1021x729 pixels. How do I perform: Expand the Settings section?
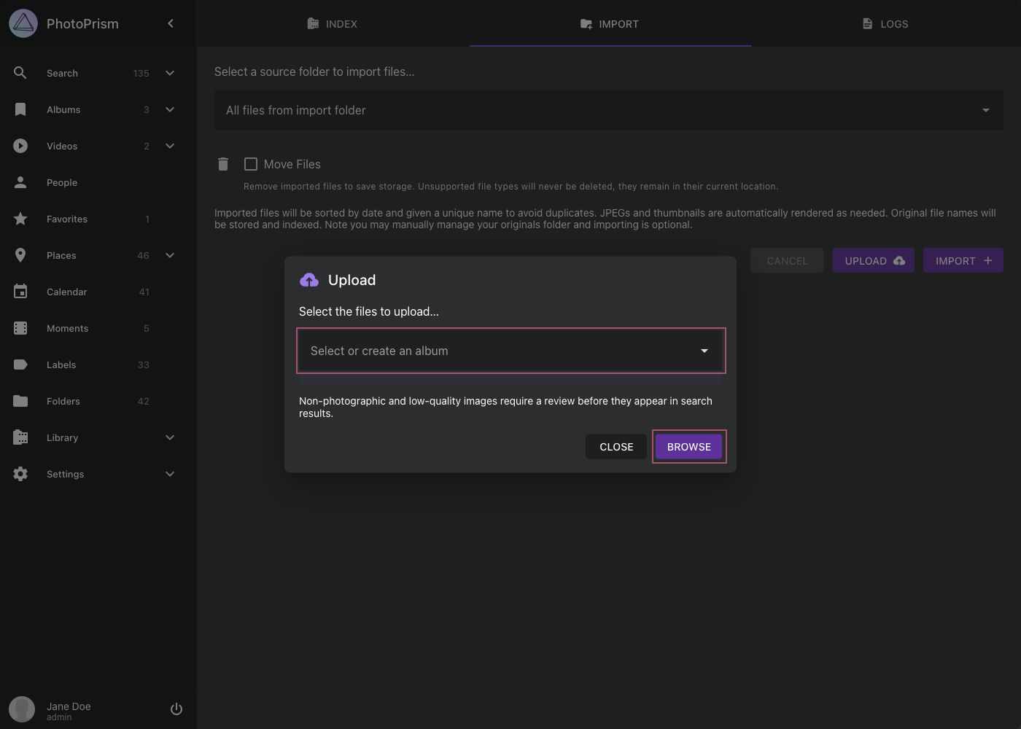pyautogui.click(x=170, y=474)
